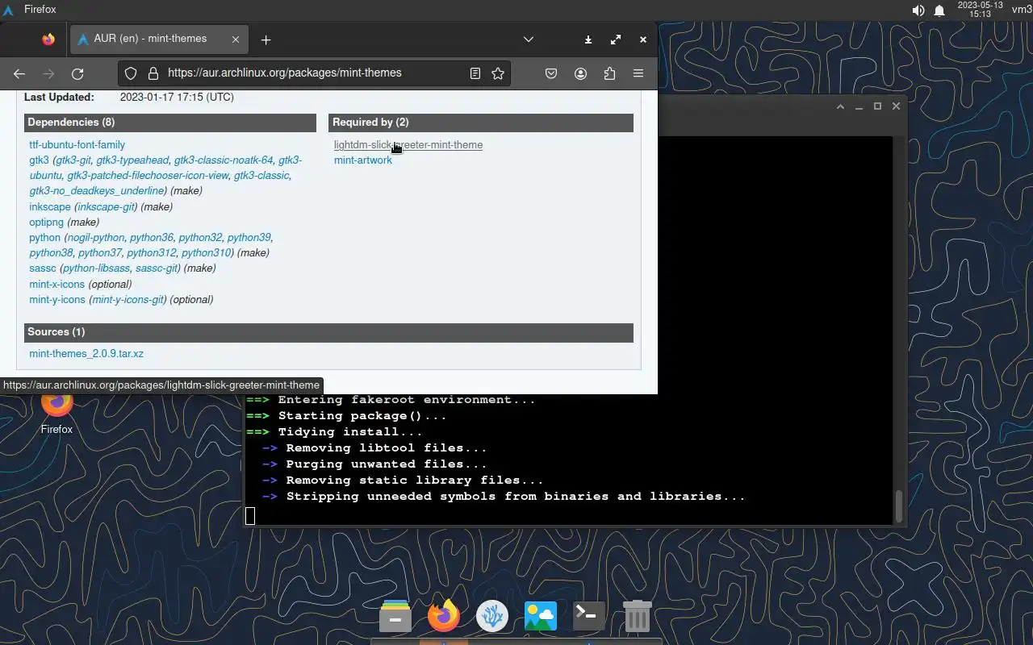This screenshot has width=1033, height=645.
Task: Open the mint-y-icons-git link
Action: pyautogui.click(x=128, y=300)
